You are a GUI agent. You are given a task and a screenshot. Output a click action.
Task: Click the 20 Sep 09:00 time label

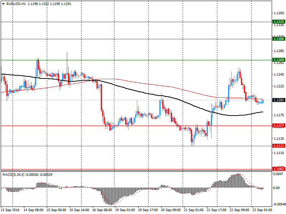point(171,210)
